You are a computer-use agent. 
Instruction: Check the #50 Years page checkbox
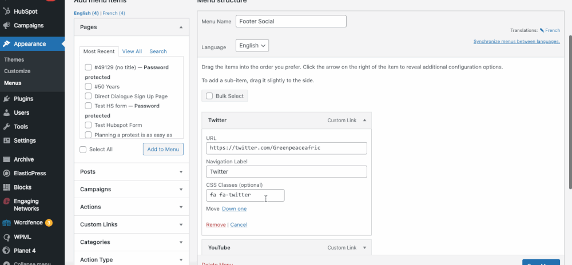tap(88, 87)
